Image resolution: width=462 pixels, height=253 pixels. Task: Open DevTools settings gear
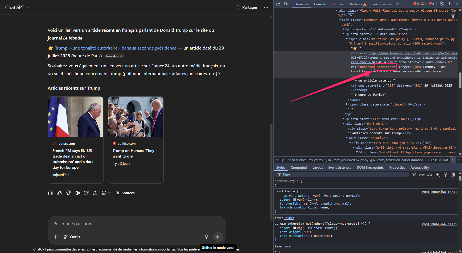(x=442, y=4)
